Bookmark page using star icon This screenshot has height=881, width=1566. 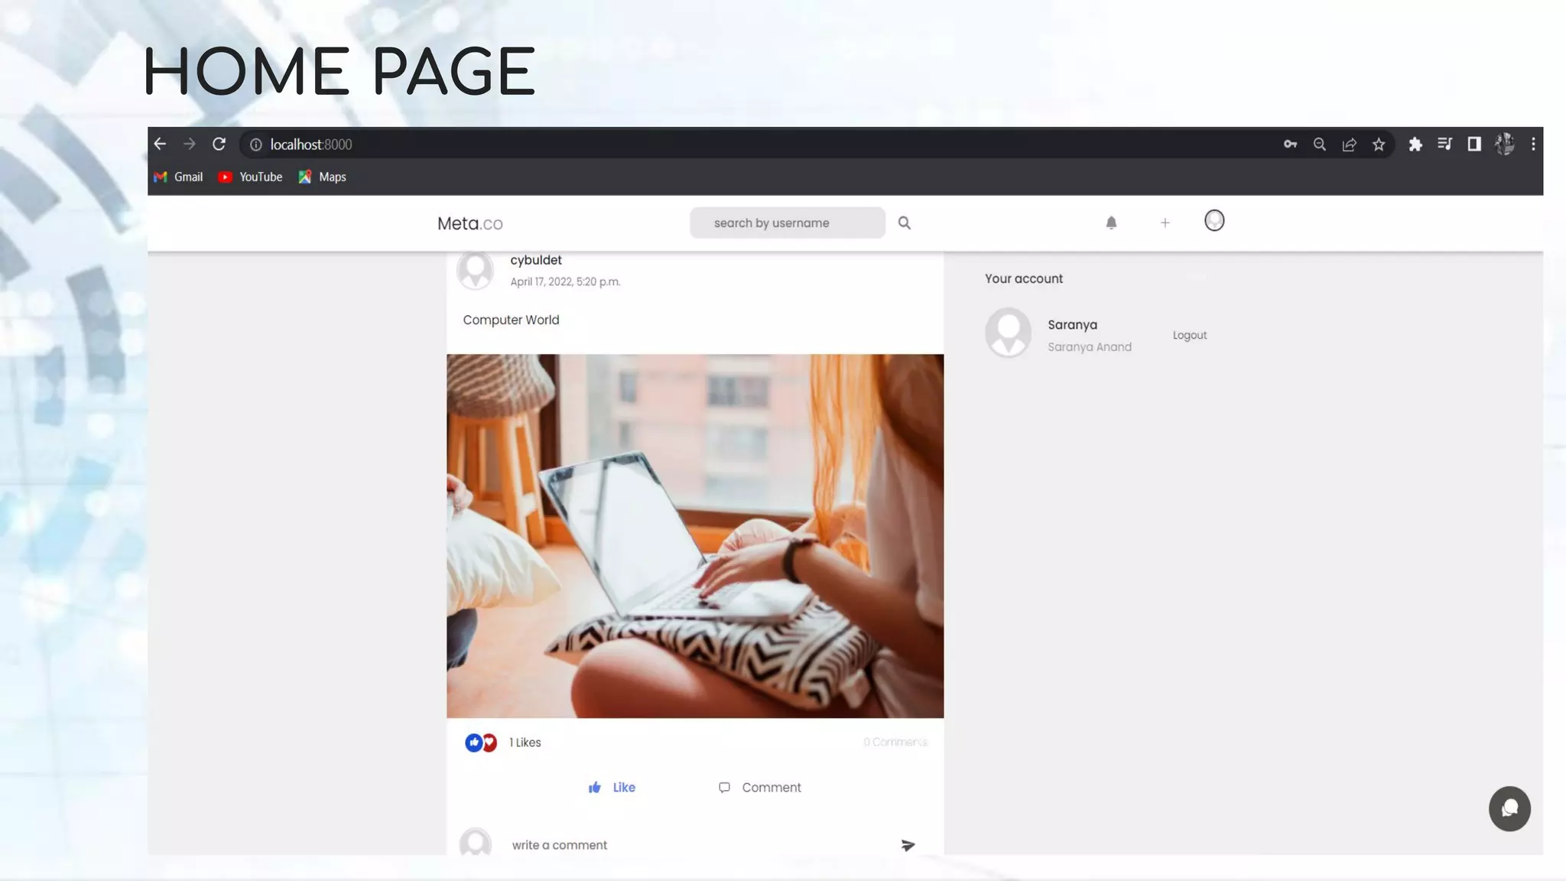point(1379,145)
